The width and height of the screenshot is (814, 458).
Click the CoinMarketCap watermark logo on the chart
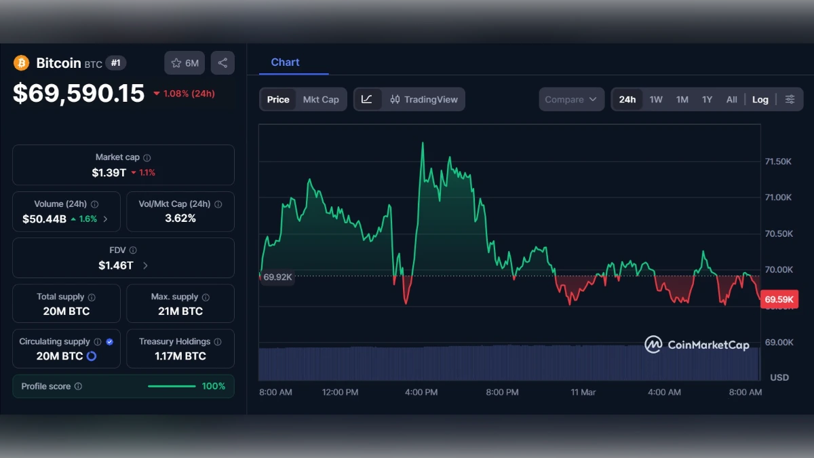653,345
